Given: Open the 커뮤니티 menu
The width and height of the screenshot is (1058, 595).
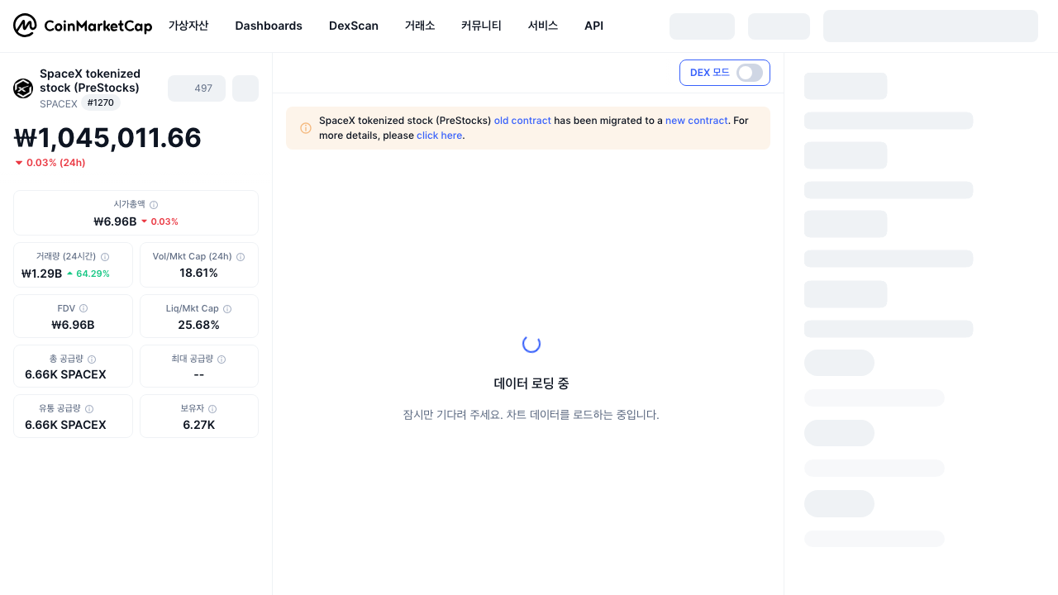Looking at the screenshot, I should [x=481, y=26].
